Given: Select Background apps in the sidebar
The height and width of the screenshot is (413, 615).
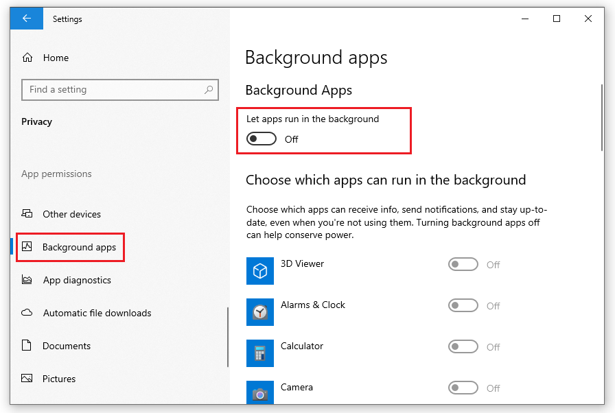Looking at the screenshot, I should (71, 247).
